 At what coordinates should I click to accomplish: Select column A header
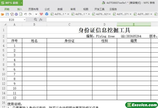click(14, 25)
